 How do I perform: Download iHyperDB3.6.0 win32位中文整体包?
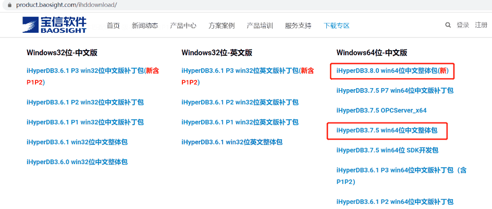coord(77,162)
